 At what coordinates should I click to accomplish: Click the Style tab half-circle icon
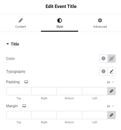point(59,20)
